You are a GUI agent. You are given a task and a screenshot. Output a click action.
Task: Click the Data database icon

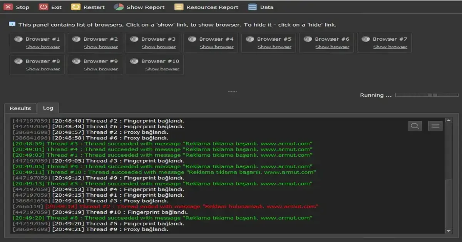click(x=253, y=7)
